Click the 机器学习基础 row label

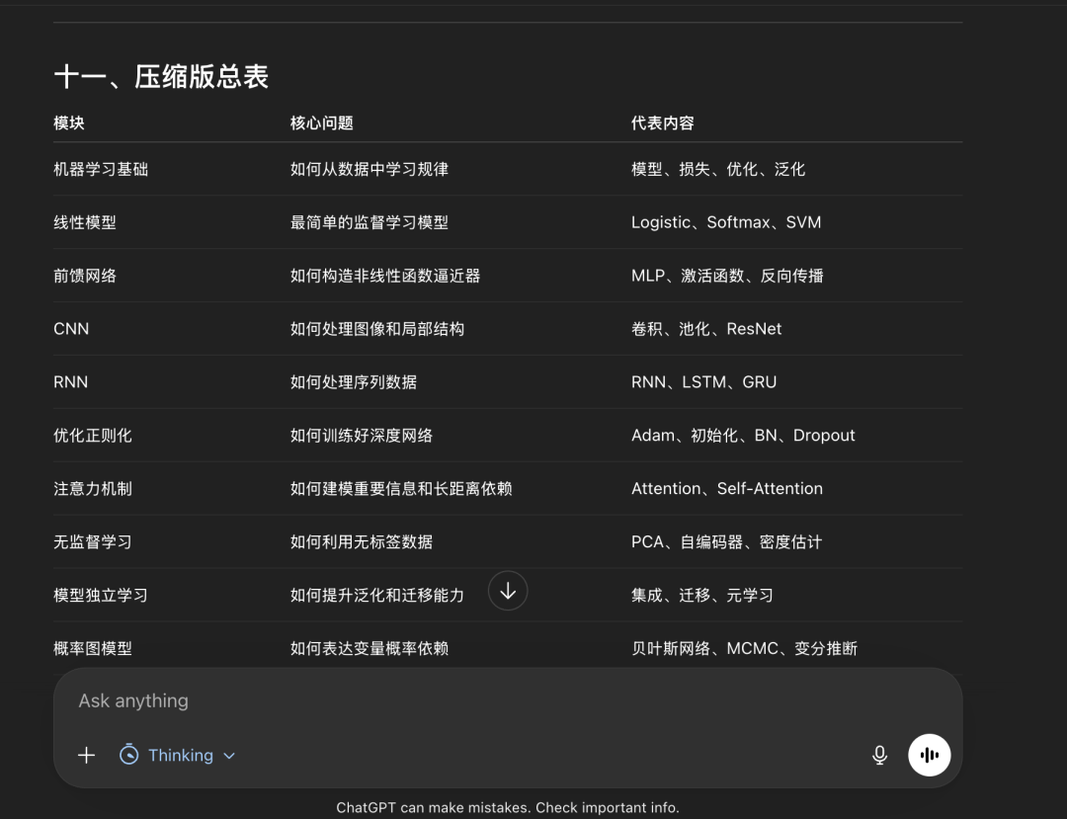100,168
